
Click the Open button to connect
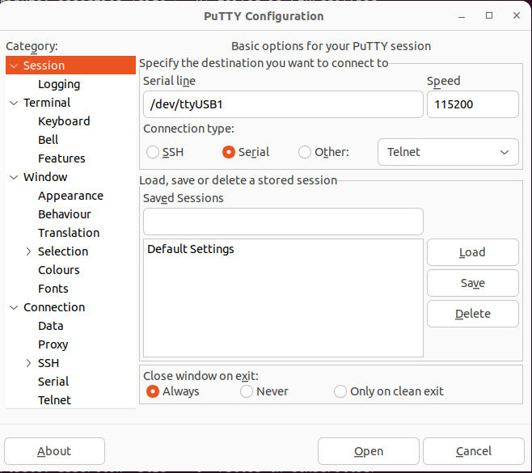click(368, 451)
